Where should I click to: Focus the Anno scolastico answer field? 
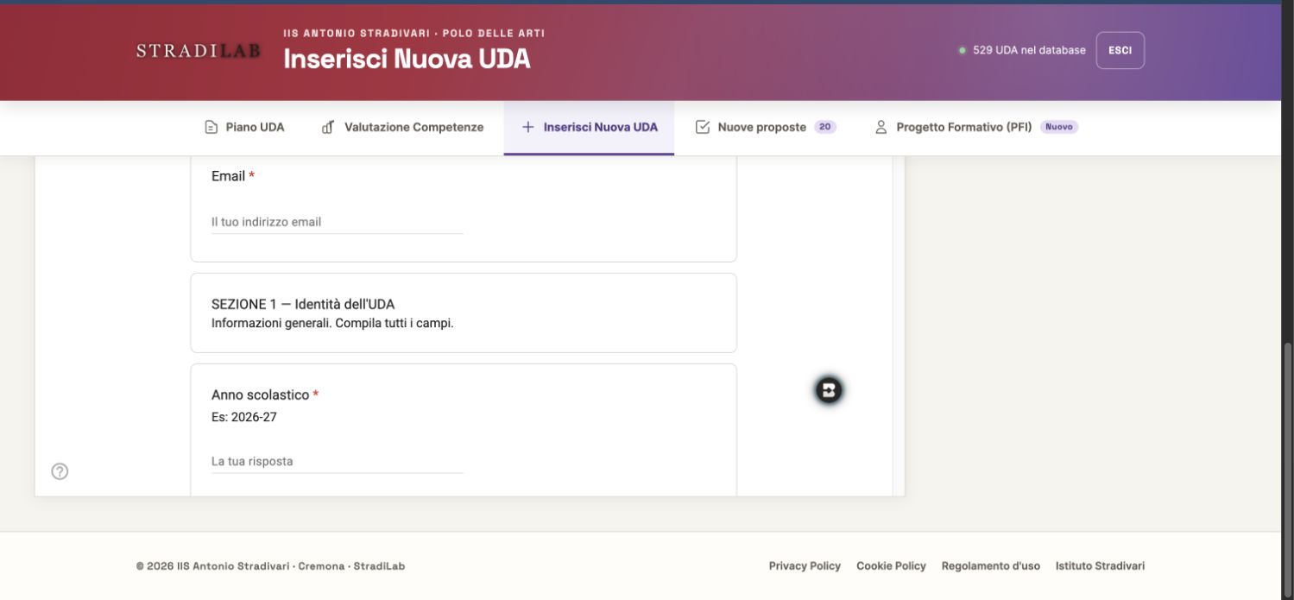(338, 462)
